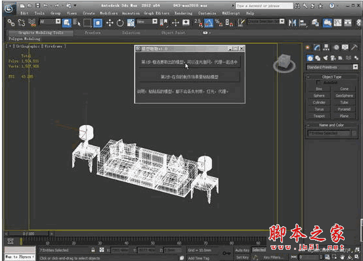Image resolution: width=363 pixels, height=261 pixels.
Task: Open the Key Filters dialog button
Action: pyautogui.click(x=274, y=257)
